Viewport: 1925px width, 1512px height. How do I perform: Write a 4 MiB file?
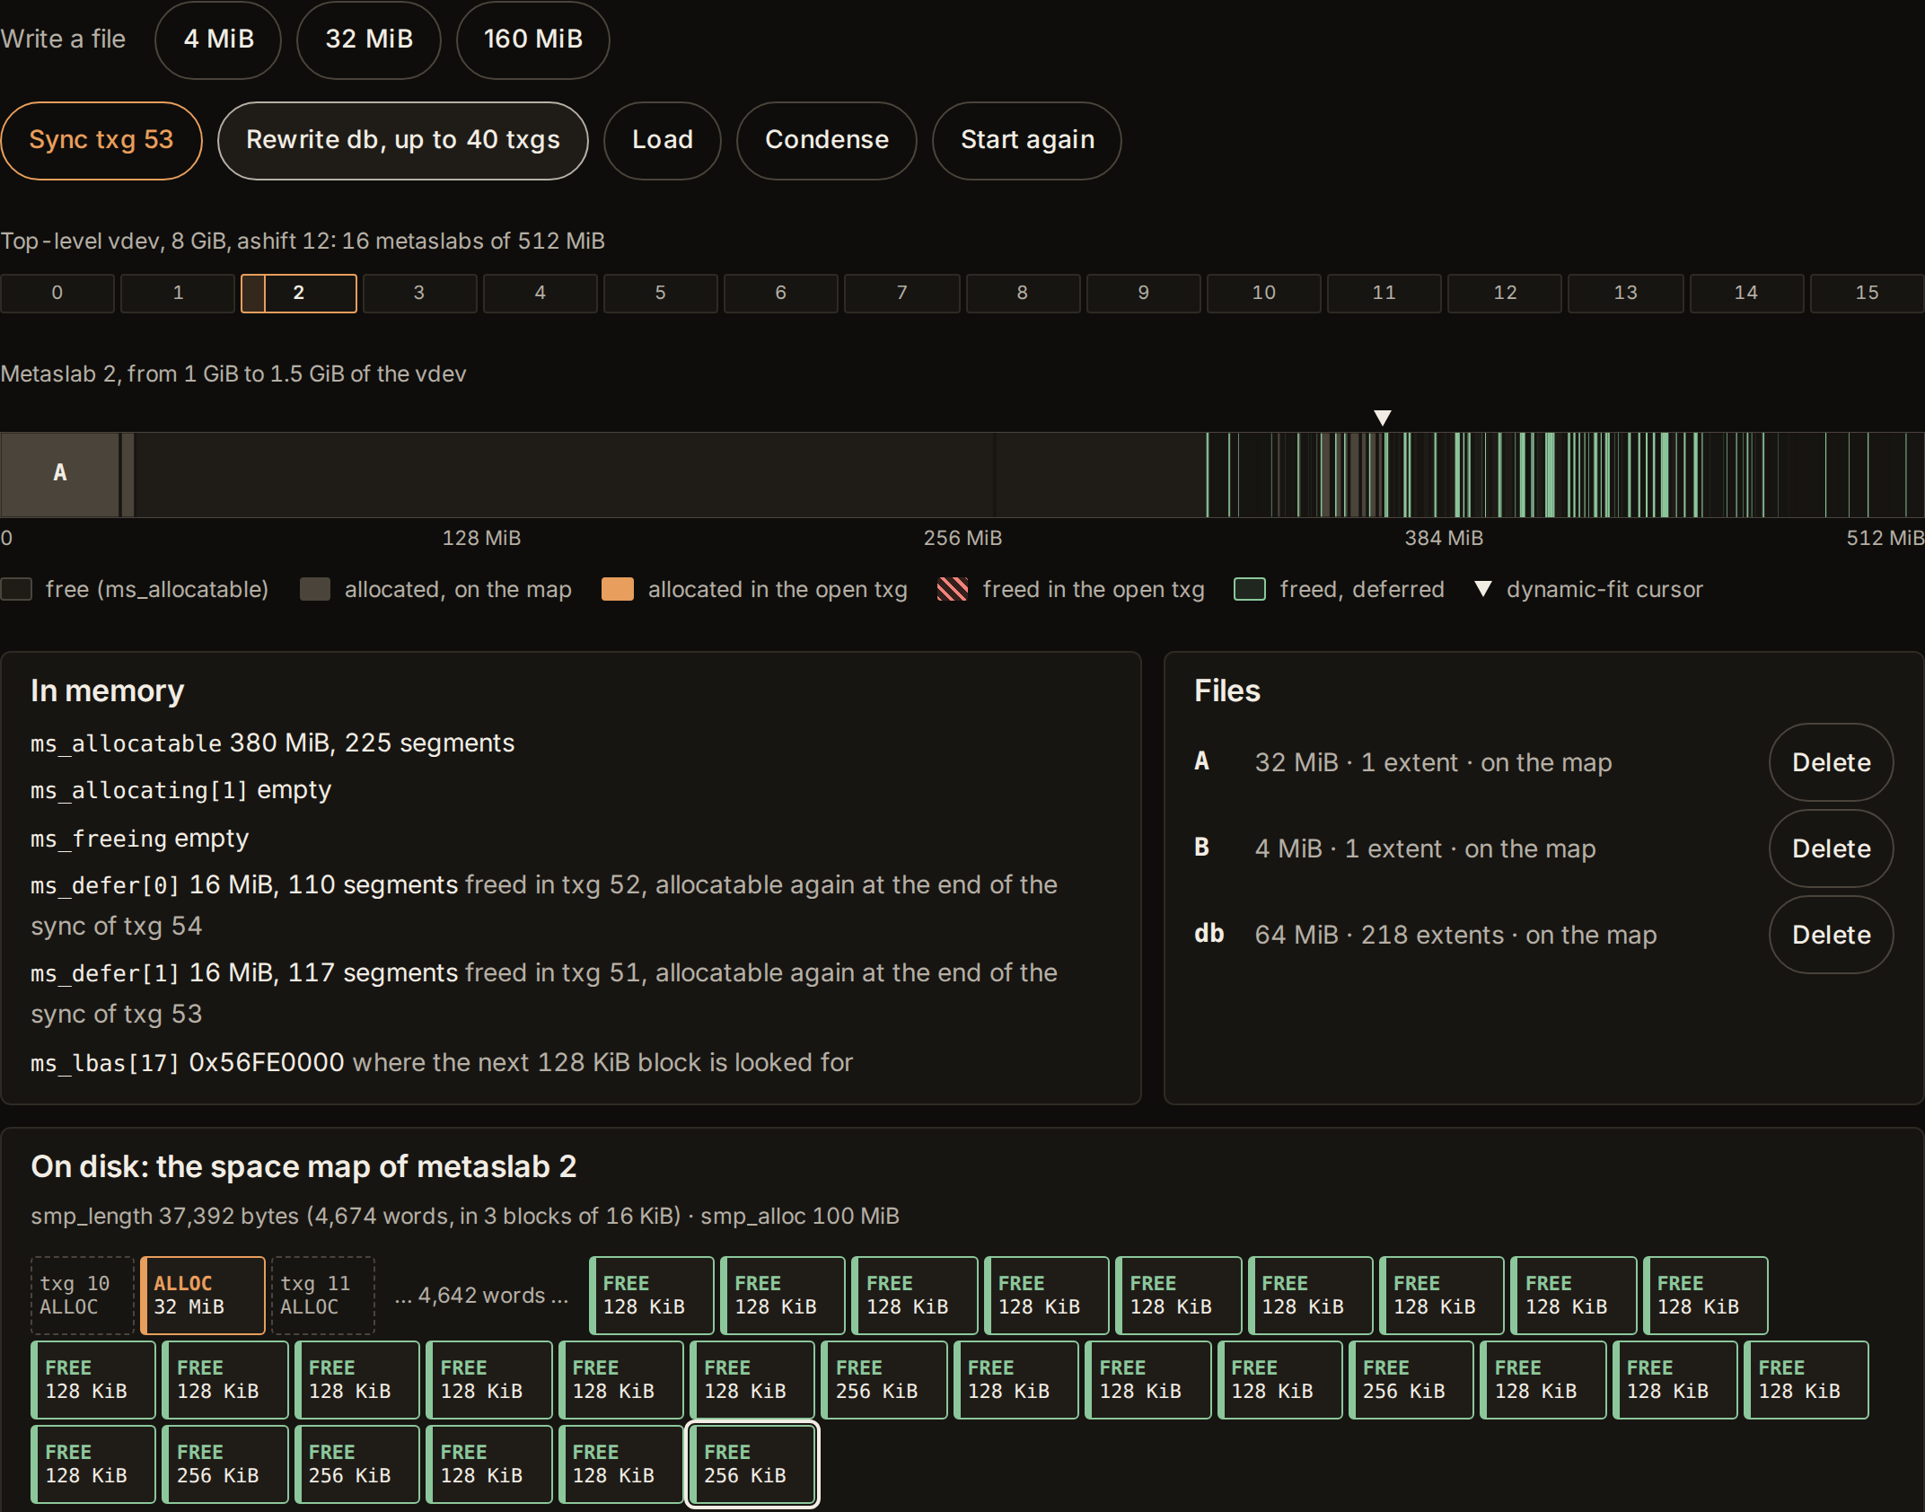point(218,40)
